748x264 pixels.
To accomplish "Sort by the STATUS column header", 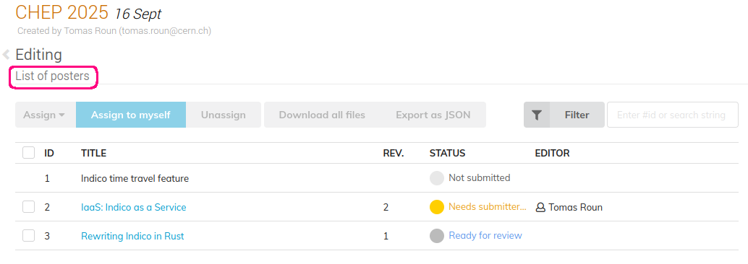I will click(x=447, y=153).
